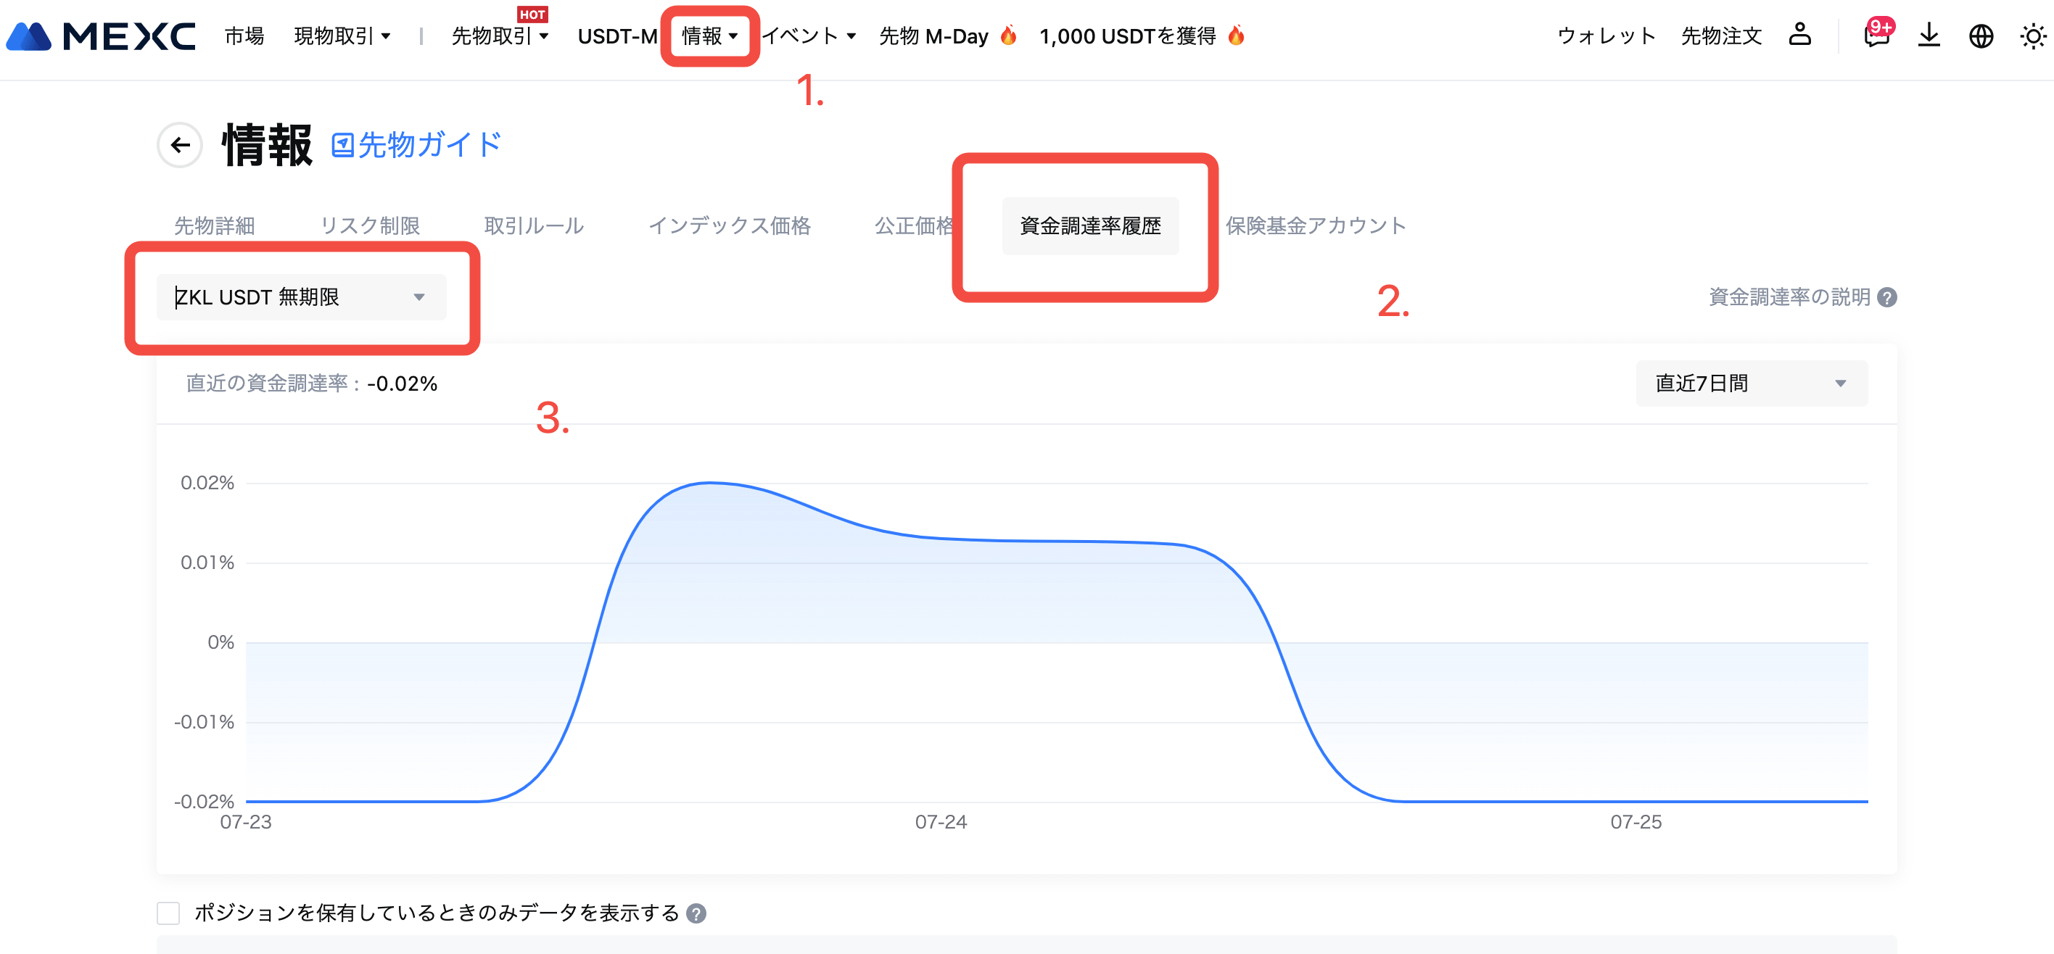Open the messages notification icon

pyautogui.click(x=1876, y=36)
